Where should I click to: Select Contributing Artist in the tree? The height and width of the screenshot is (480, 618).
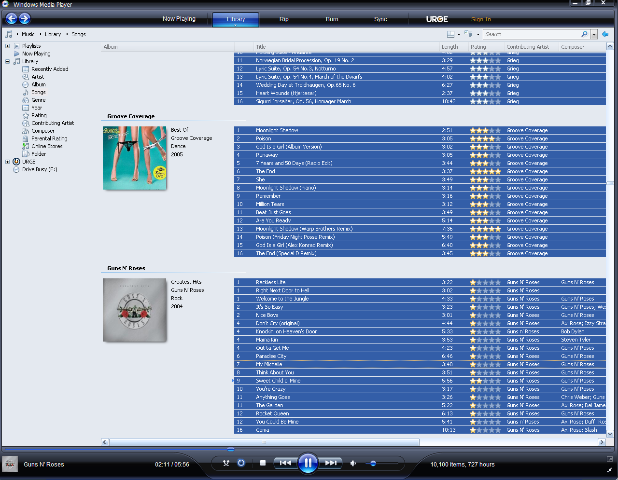[x=53, y=123]
